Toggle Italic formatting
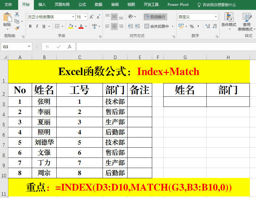The image size is (256, 198). click(37, 26)
